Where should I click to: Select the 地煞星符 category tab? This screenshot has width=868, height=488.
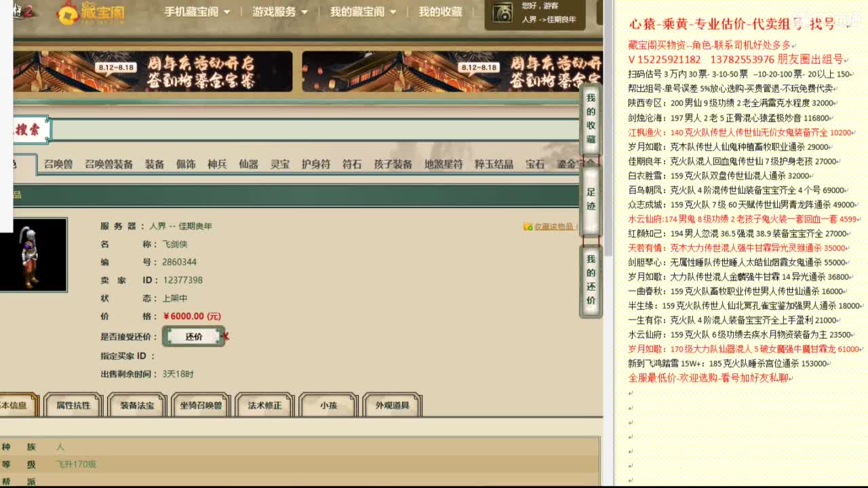[x=443, y=164]
